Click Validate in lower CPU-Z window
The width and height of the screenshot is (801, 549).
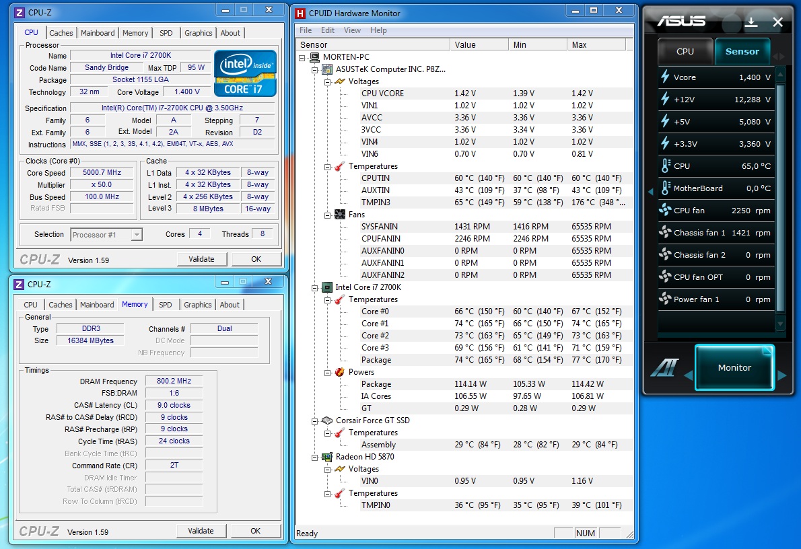[201, 531]
